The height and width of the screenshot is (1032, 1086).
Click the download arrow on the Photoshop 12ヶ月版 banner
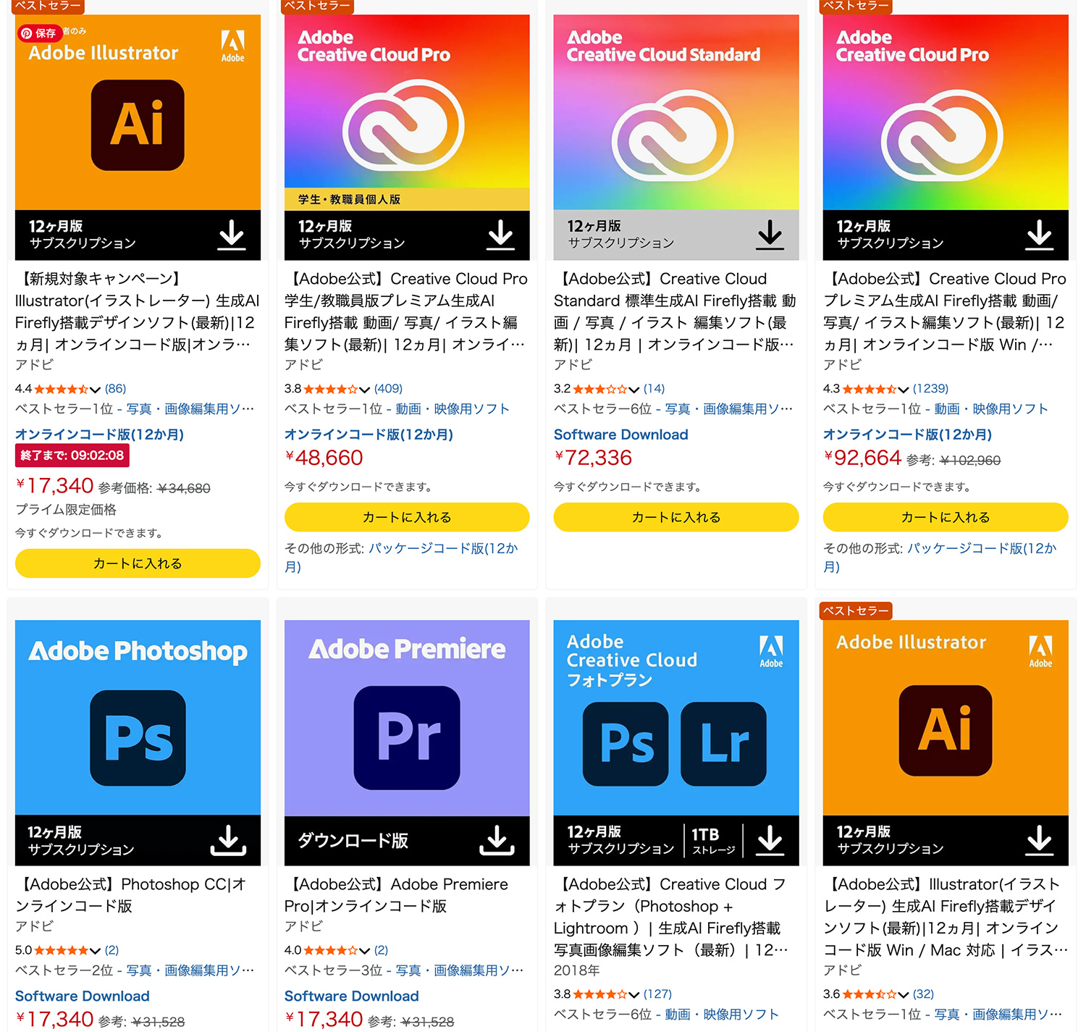click(228, 840)
